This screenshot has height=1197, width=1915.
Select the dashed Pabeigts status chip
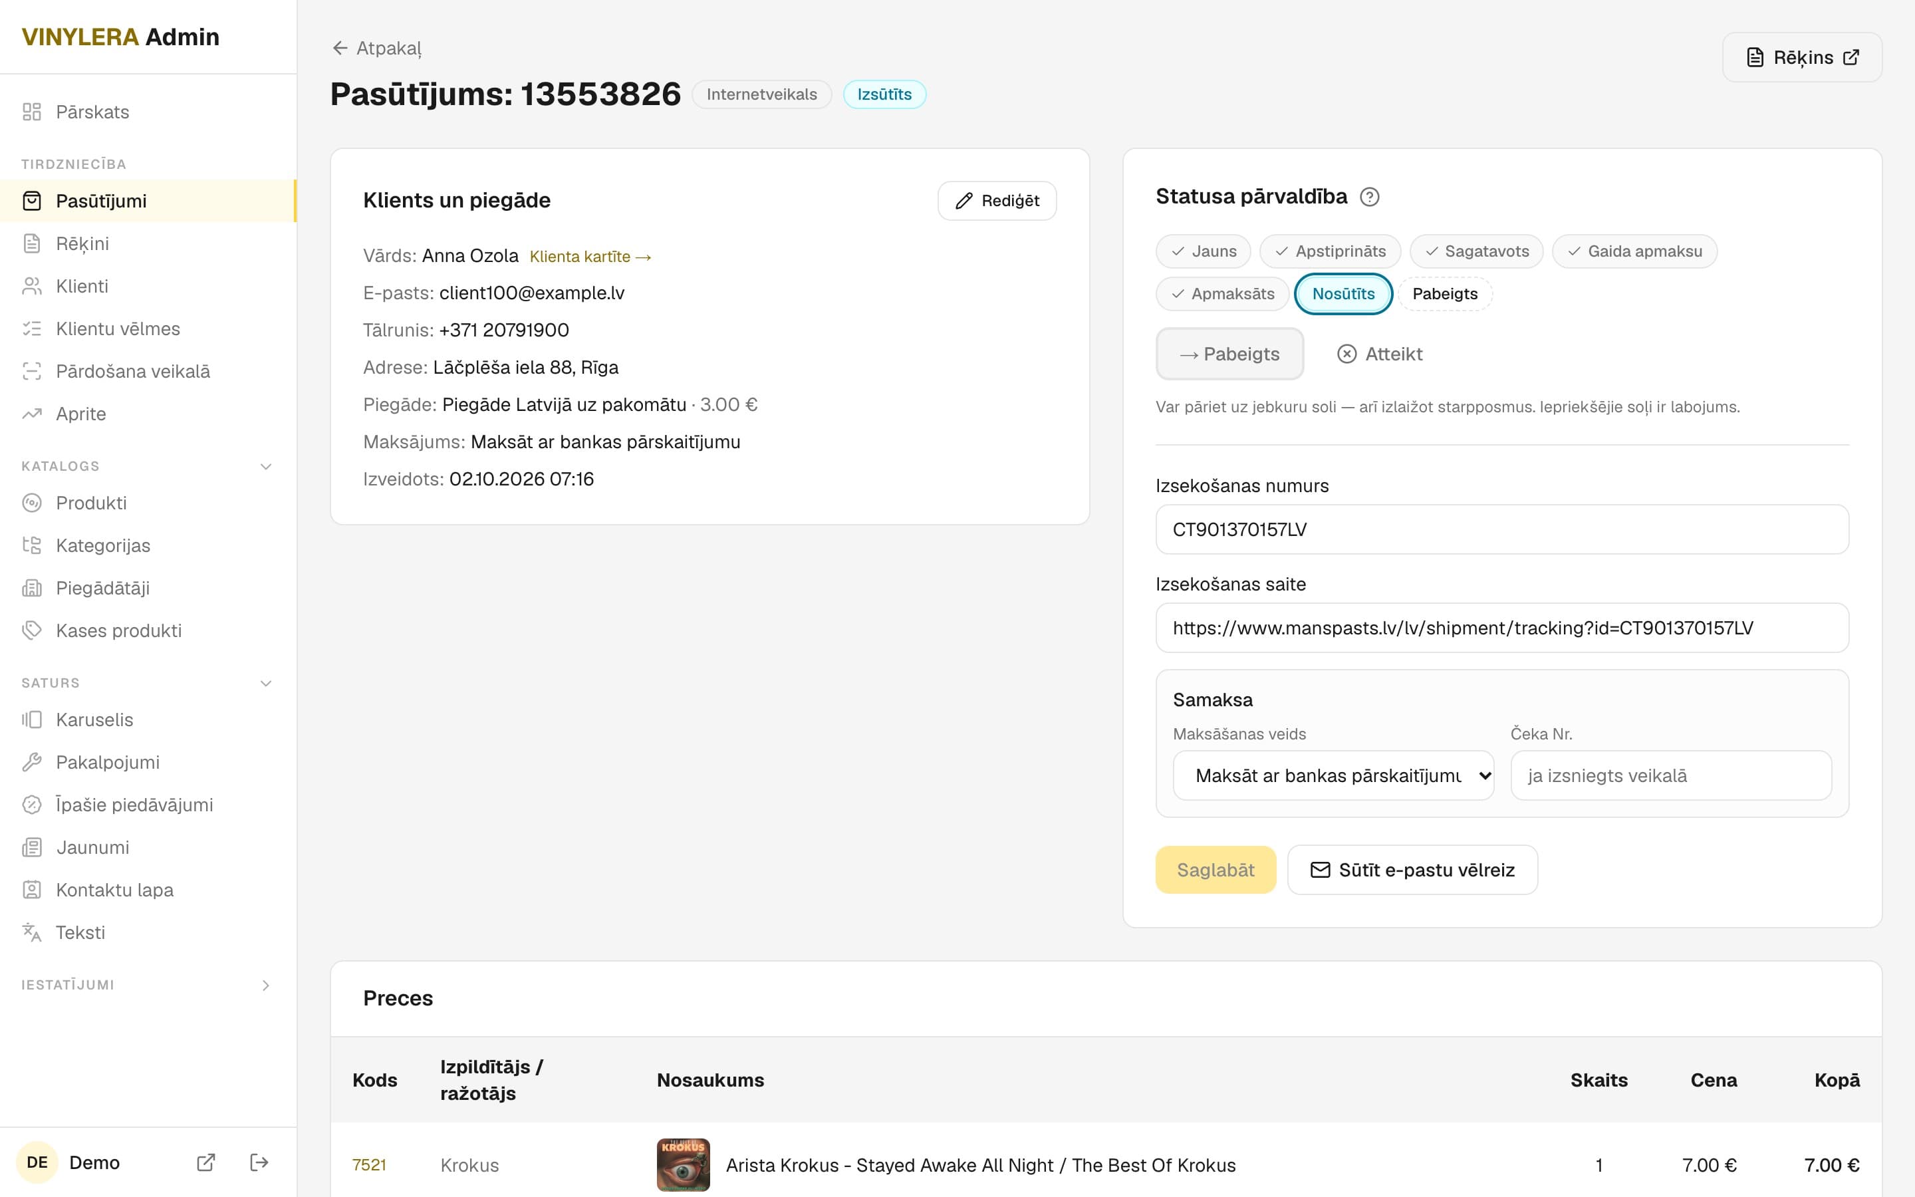[x=1445, y=294]
